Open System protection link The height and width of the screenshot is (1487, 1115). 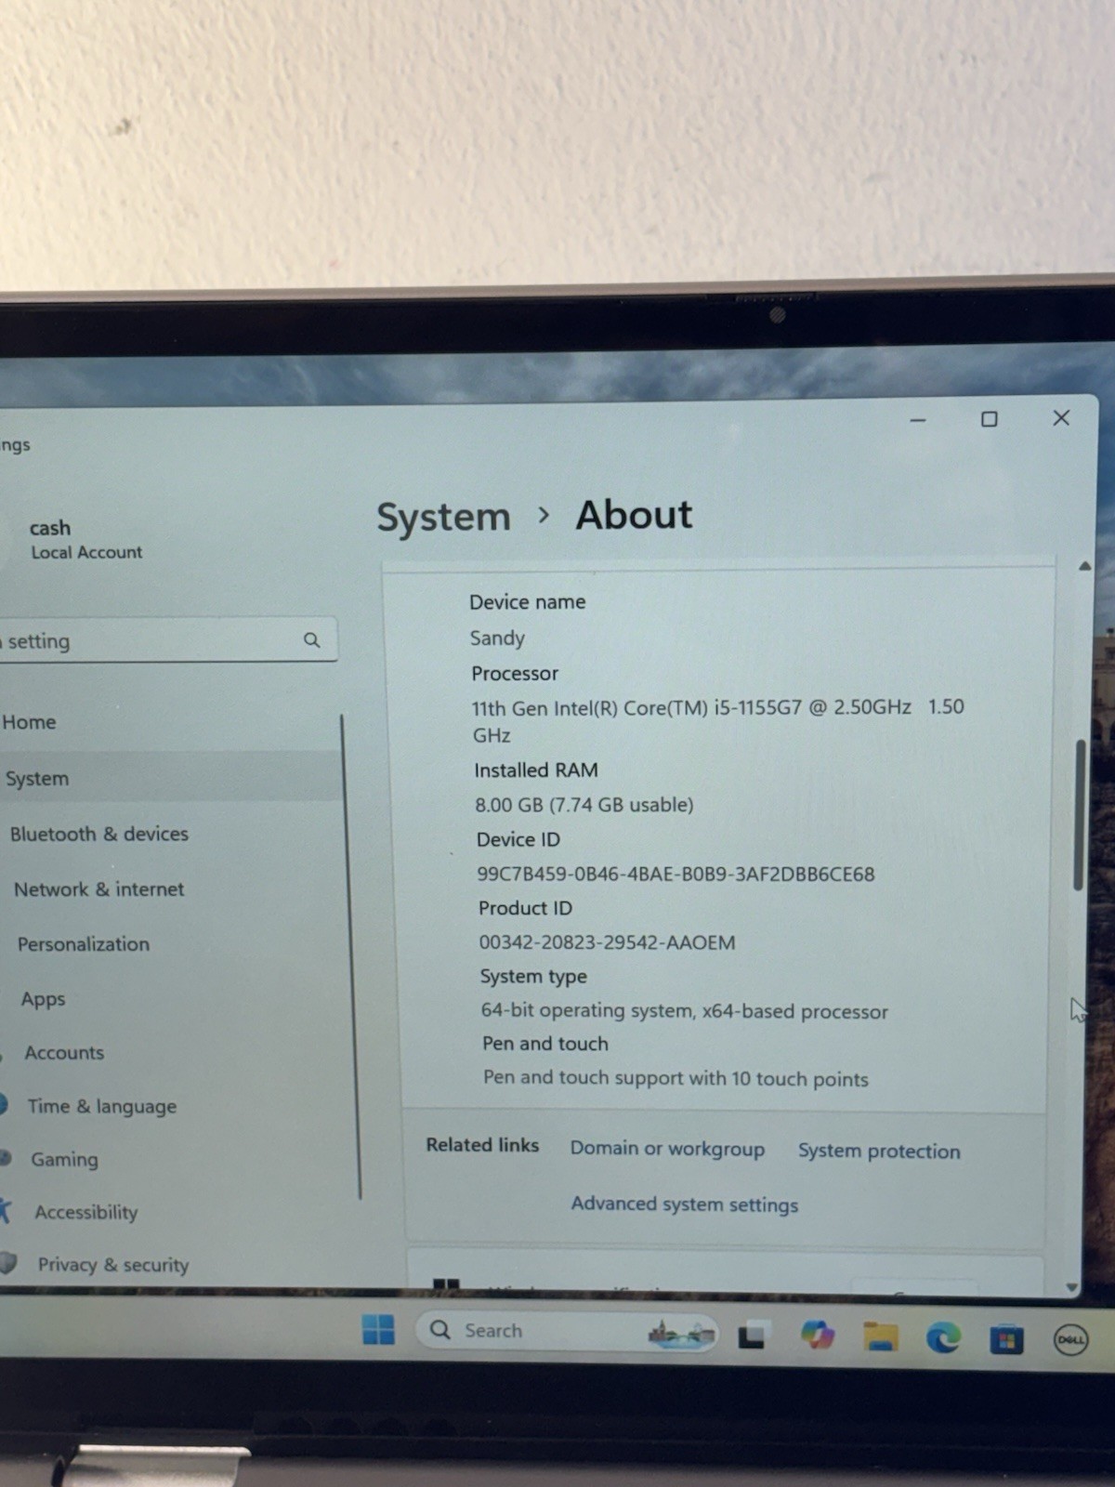879,1151
